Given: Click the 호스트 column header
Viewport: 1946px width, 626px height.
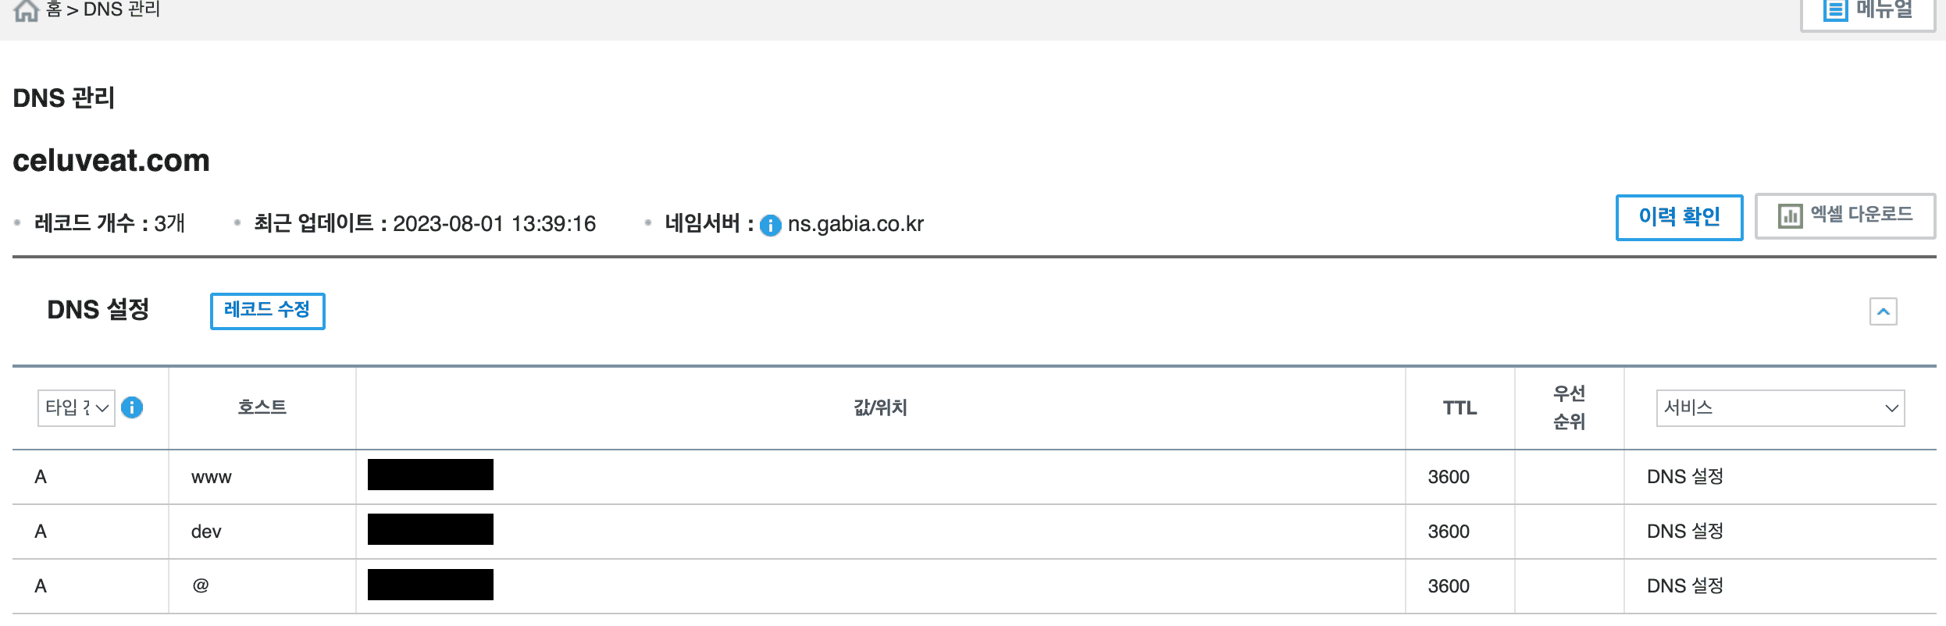Looking at the screenshot, I should (262, 407).
